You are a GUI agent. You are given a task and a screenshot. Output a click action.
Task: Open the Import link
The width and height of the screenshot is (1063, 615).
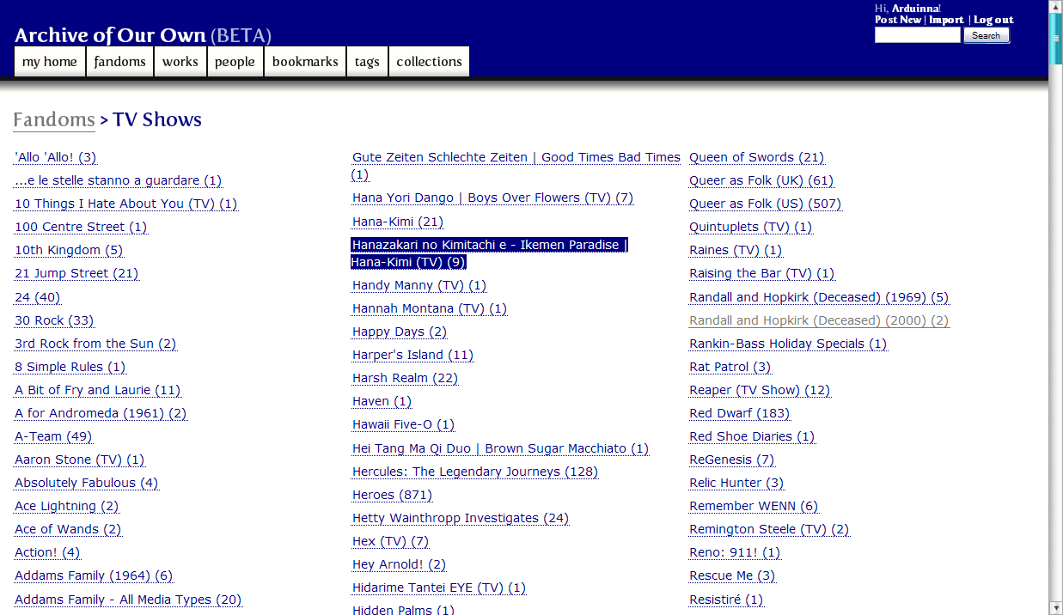[947, 20]
